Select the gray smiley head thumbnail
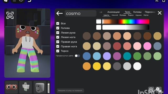 (40, 87)
